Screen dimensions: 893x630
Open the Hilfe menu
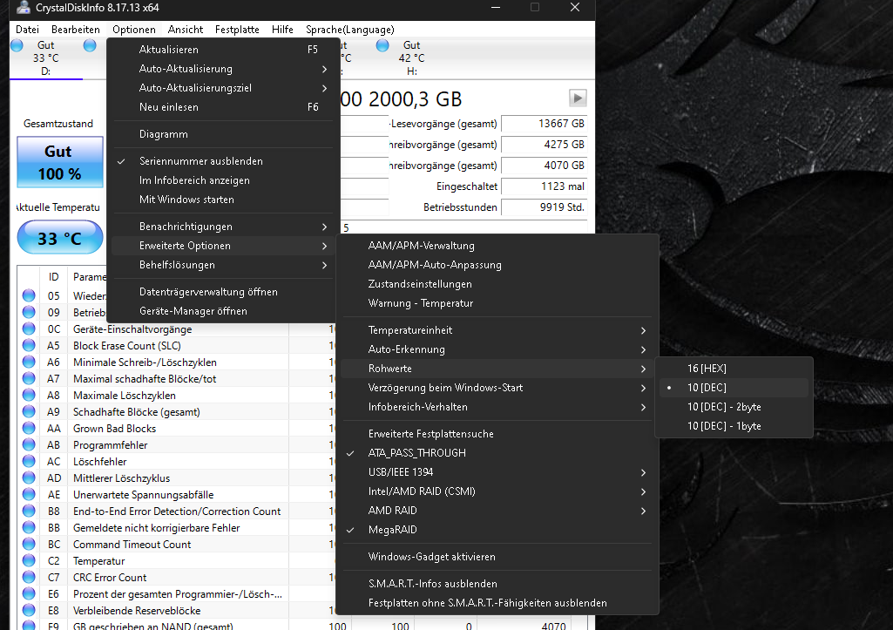(282, 30)
